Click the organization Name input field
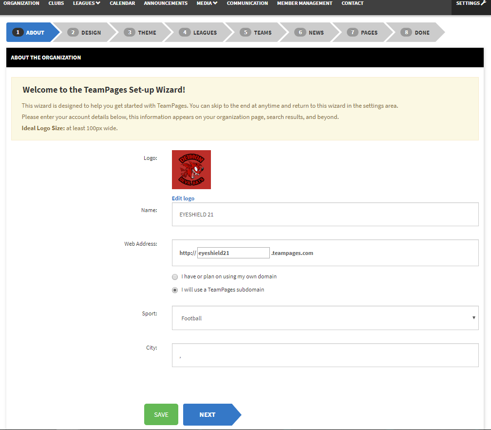491x430 pixels. [x=325, y=215]
